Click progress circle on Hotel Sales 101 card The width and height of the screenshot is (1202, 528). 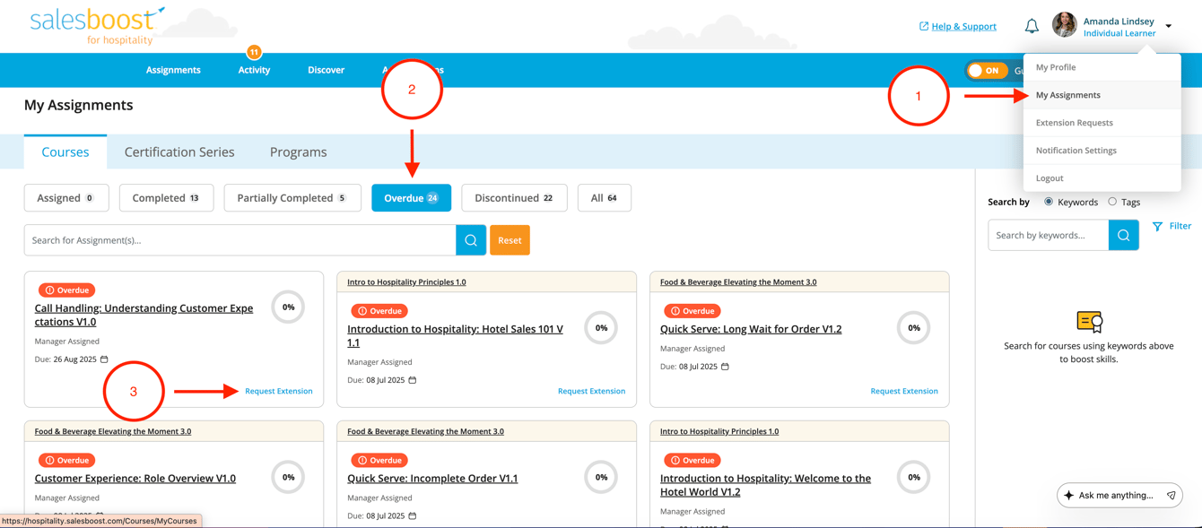(x=601, y=328)
